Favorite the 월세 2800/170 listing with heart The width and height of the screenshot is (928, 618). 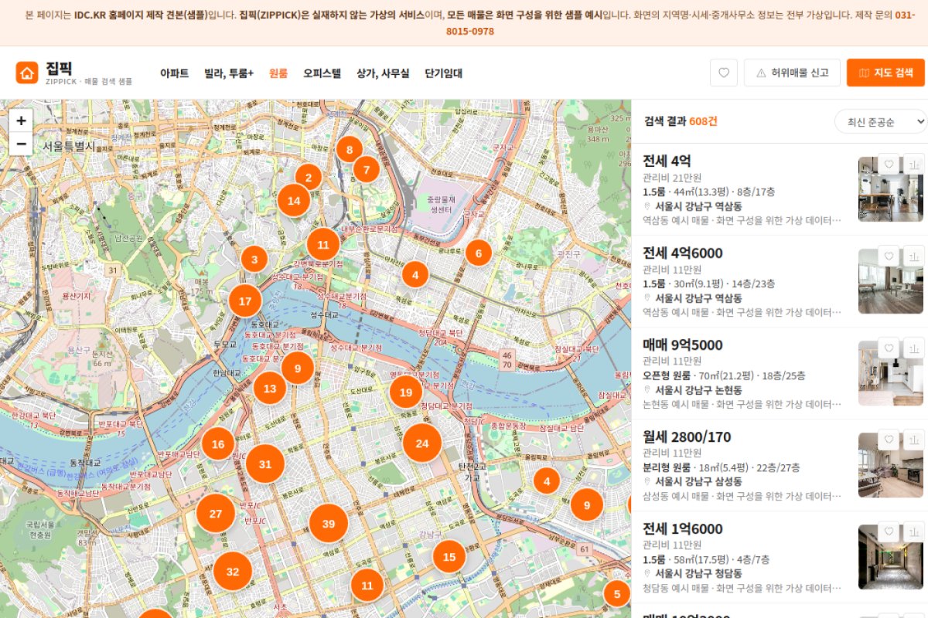(889, 440)
